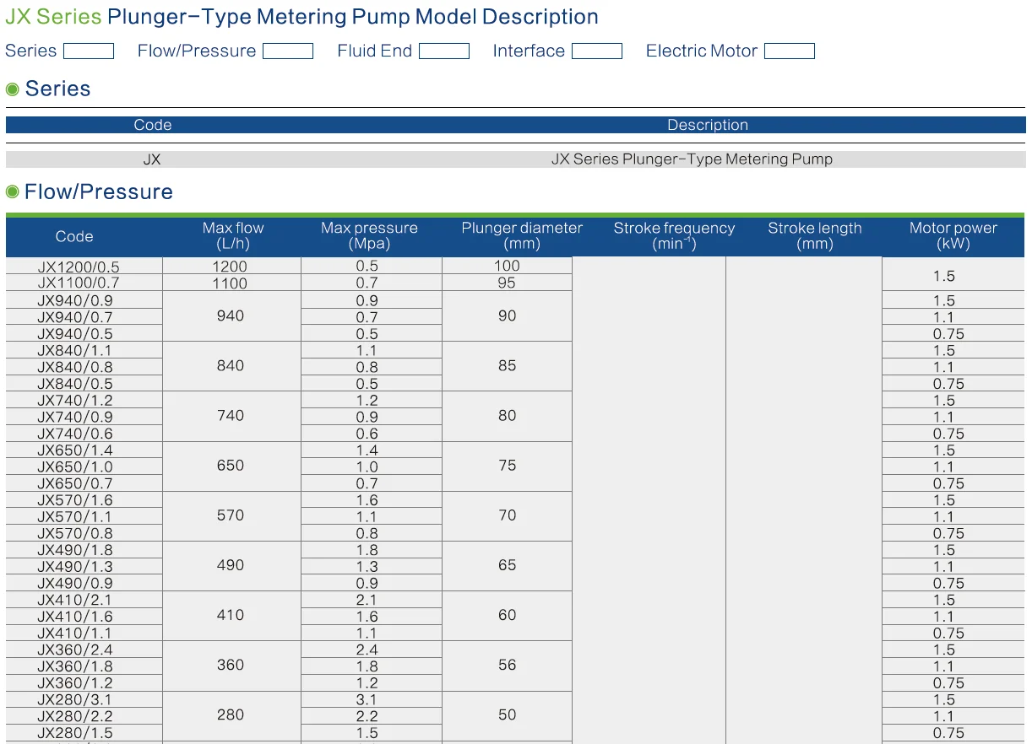Select the 940 max flow cell
Viewport: 1032px width, 744px height.
[x=231, y=316]
